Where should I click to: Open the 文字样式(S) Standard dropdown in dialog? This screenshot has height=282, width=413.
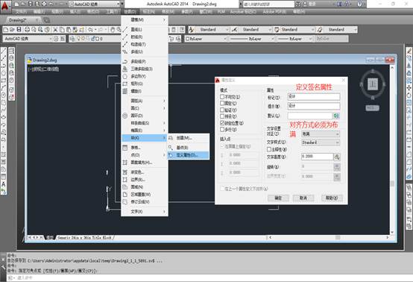pos(321,142)
